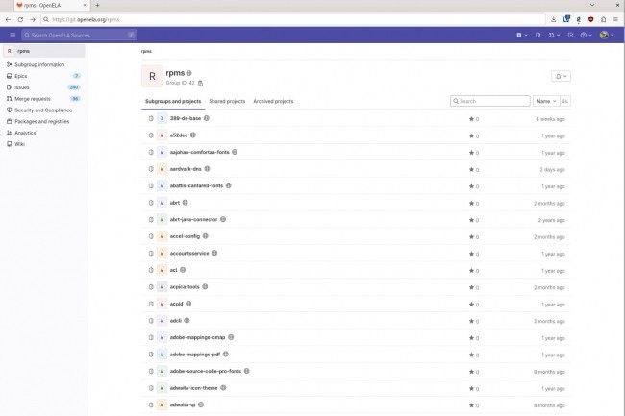Open the Name sort dropdown
Screen dimensions: 625x416
[545, 100]
